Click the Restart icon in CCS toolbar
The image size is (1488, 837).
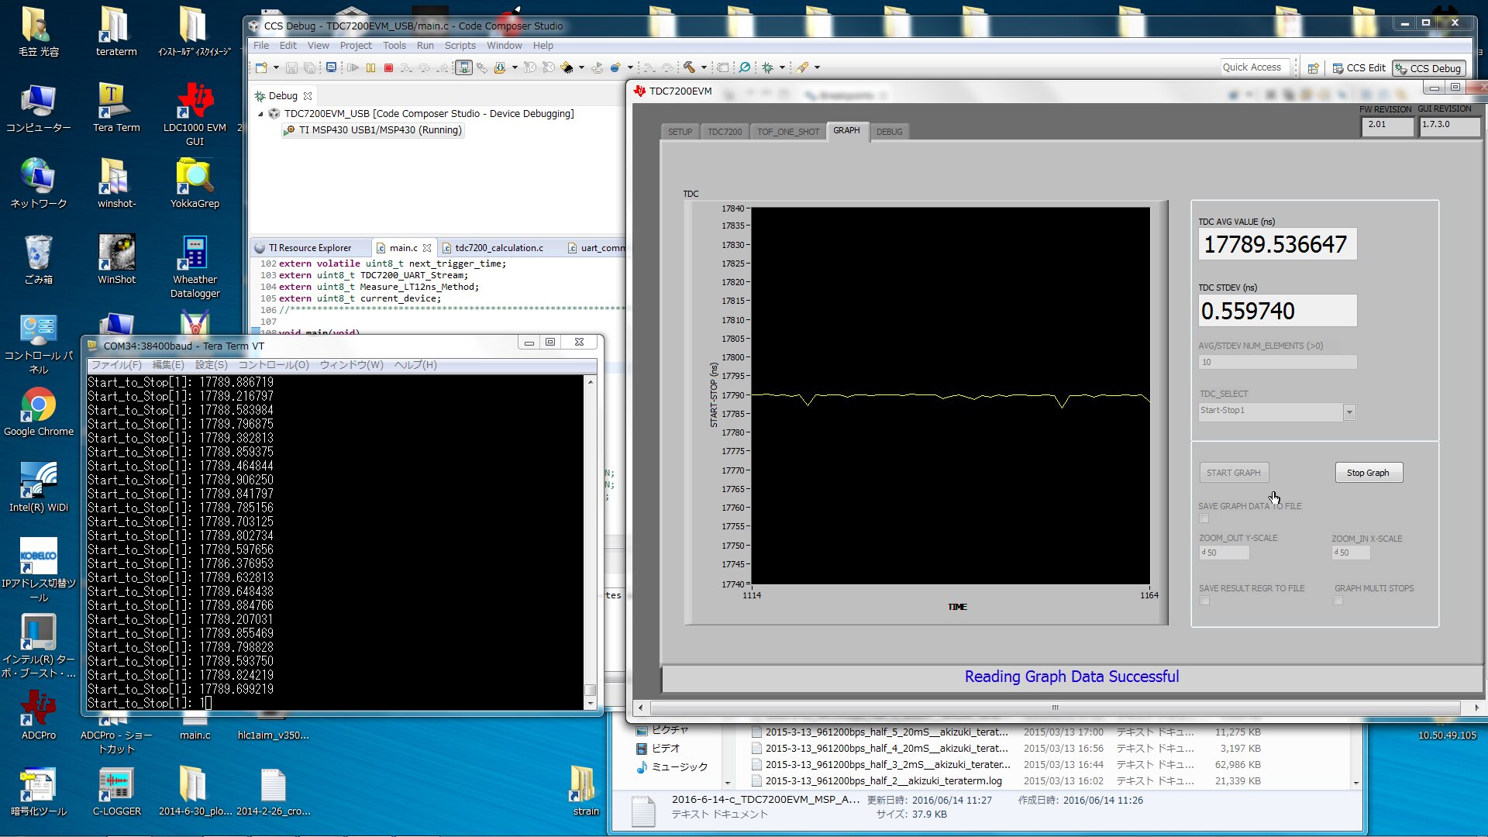[597, 67]
